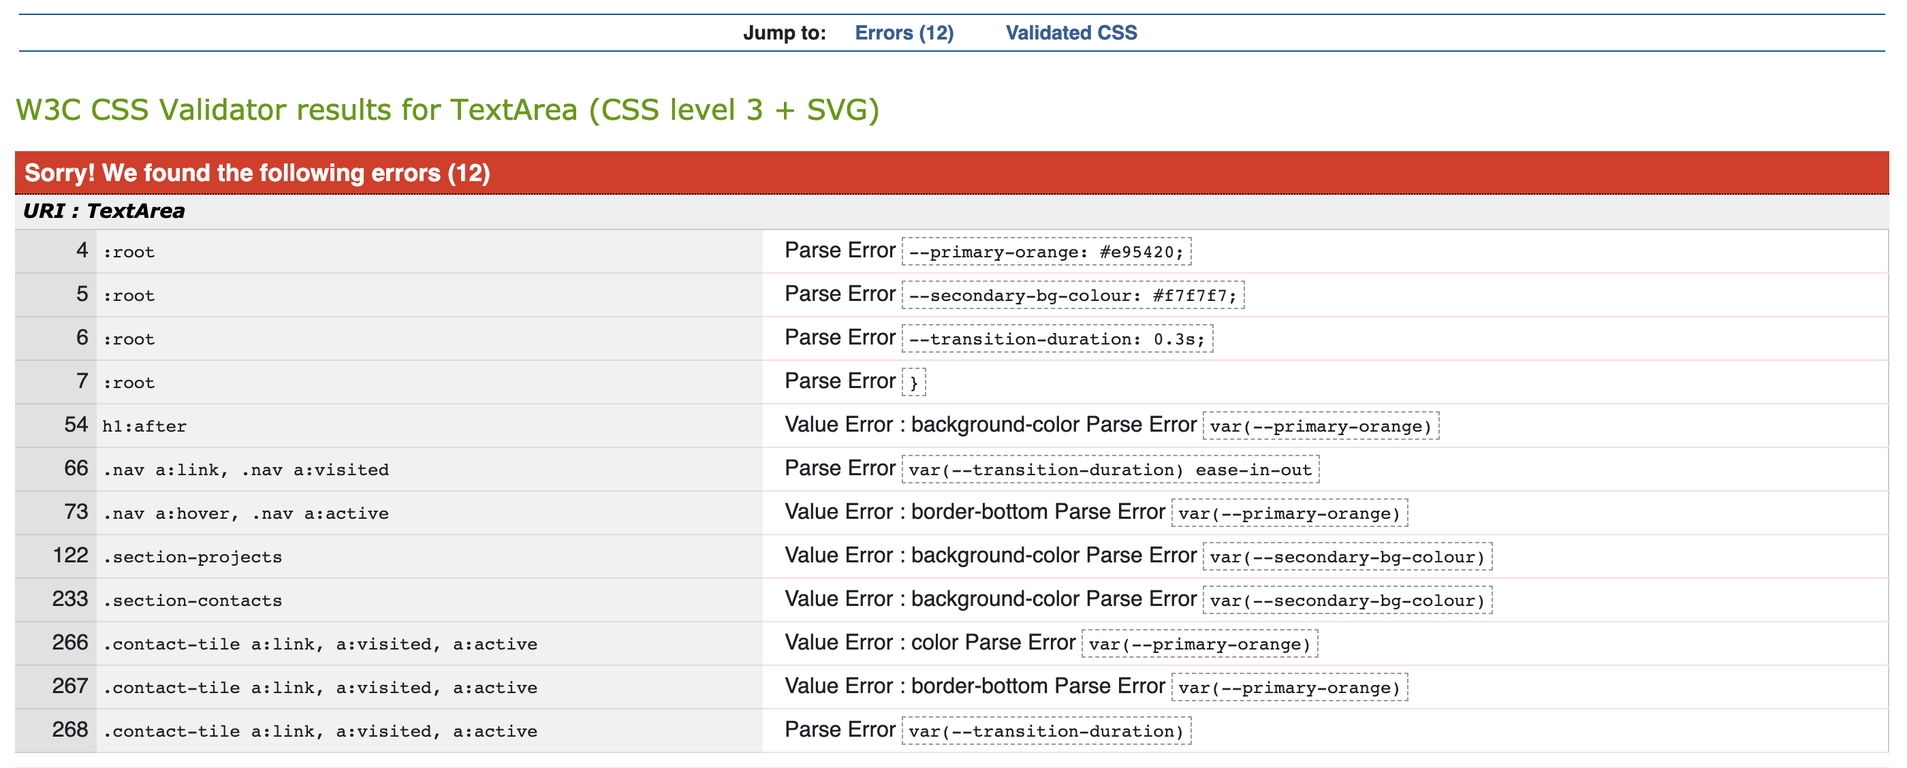Select the URI : TextArea row header
This screenshot has width=1907, height=768.
(x=104, y=211)
